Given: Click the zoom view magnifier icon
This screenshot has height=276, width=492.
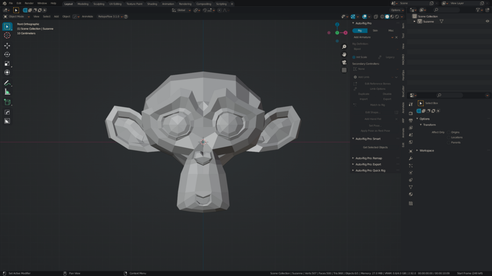Looking at the screenshot, I should [x=344, y=46].
